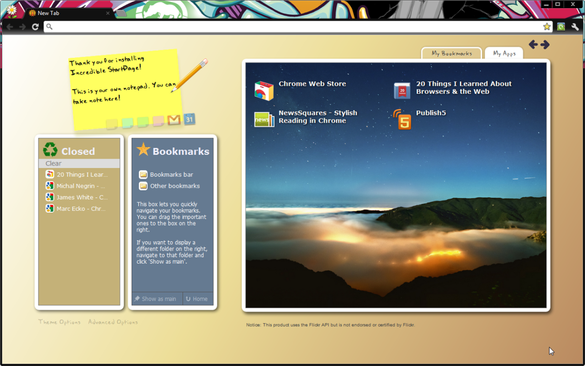Viewport: 585px width, 366px height.
Task: Click the bookmark star in address bar
Action: tap(547, 26)
